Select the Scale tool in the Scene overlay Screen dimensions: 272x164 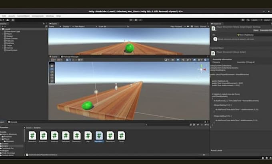[52, 75]
